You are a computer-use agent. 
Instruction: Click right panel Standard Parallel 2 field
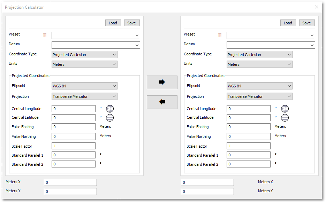[249, 164]
